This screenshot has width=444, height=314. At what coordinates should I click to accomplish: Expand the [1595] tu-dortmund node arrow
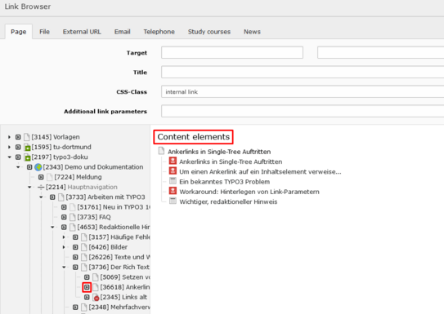point(9,147)
